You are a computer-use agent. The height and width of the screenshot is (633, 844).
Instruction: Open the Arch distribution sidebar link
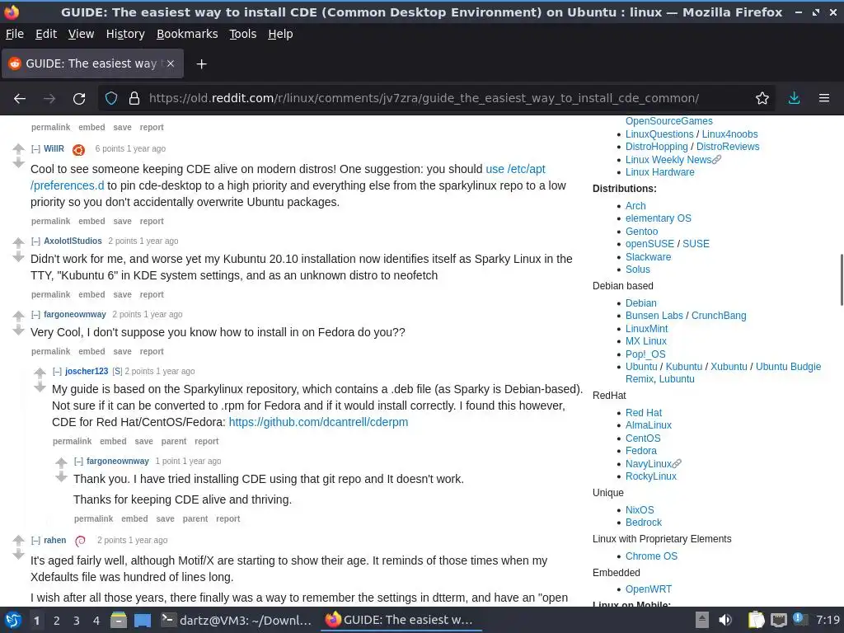(x=635, y=206)
